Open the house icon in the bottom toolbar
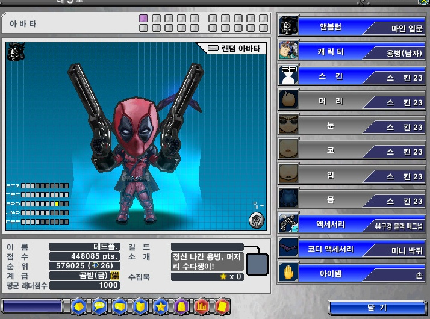The width and height of the screenshot is (430, 319). 79,306
